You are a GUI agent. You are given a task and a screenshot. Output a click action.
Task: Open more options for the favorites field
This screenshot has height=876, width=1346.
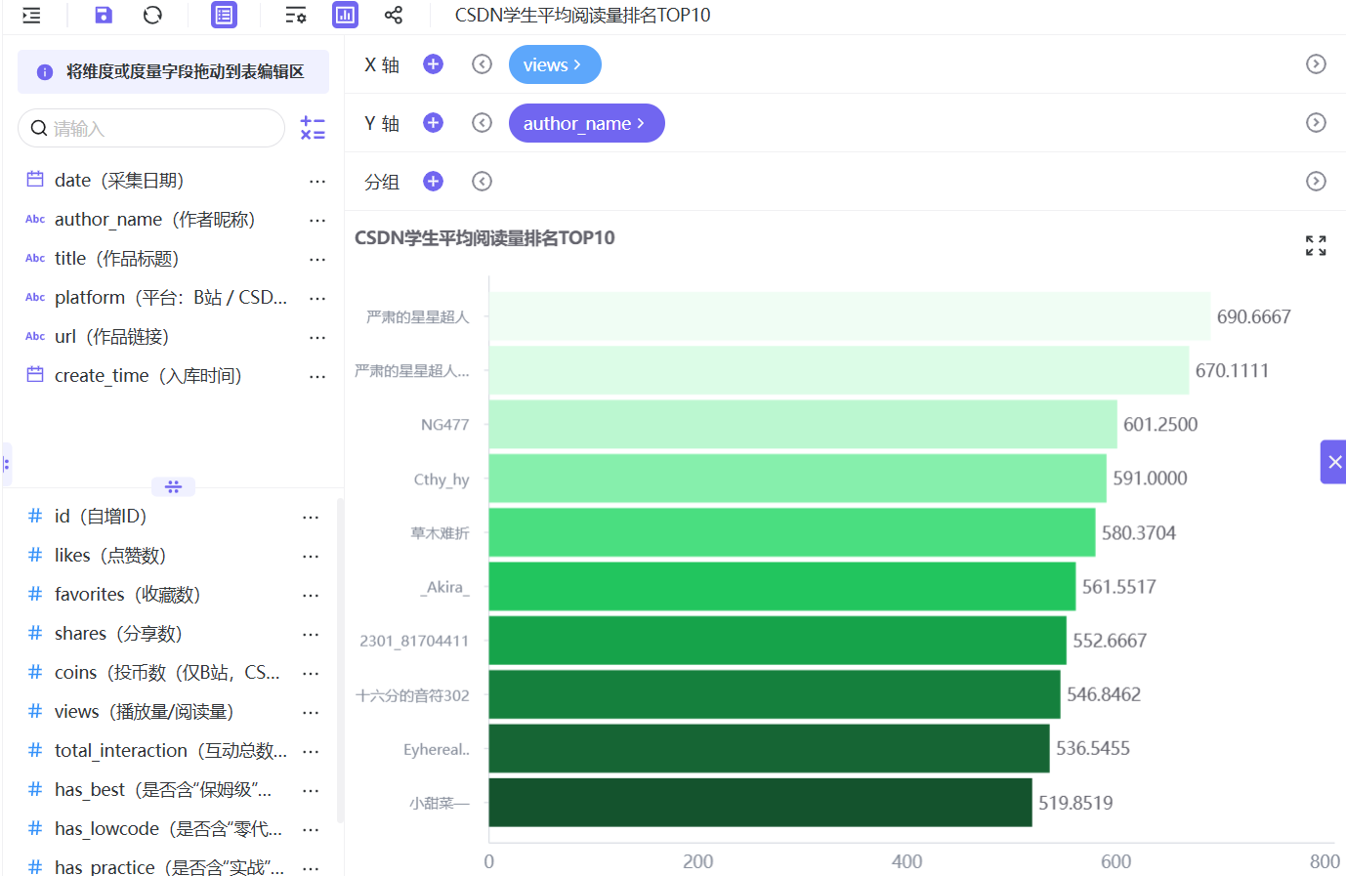coord(311,595)
